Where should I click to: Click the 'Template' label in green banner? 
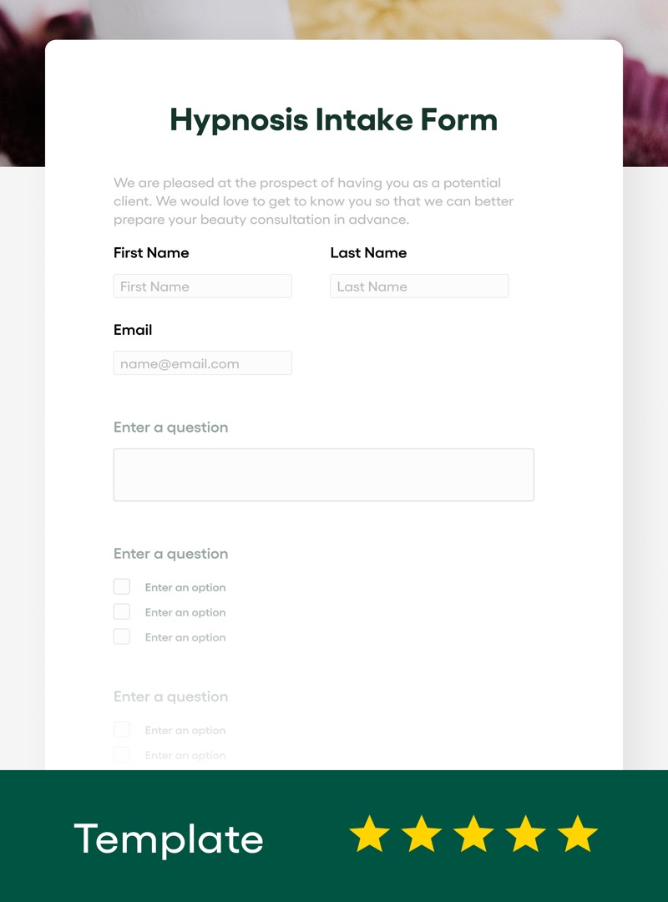169,838
